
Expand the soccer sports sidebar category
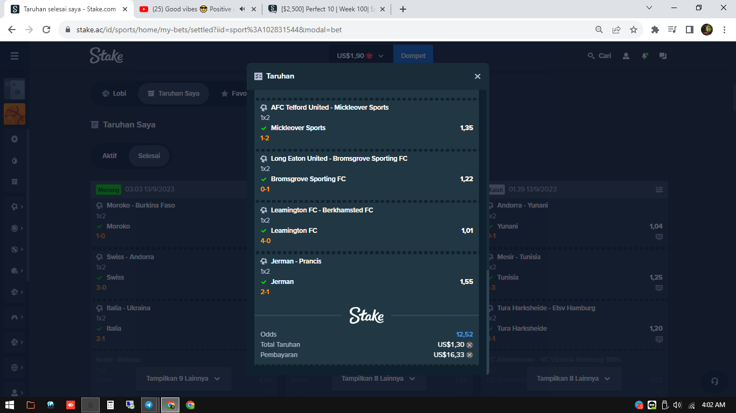[x=16, y=207]
